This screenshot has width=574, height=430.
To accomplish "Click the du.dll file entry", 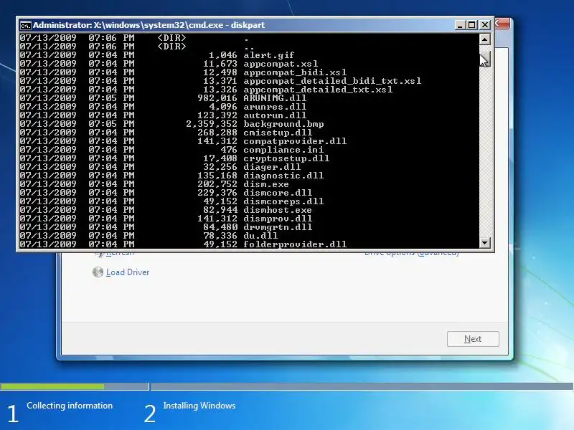I will [260, 236].
